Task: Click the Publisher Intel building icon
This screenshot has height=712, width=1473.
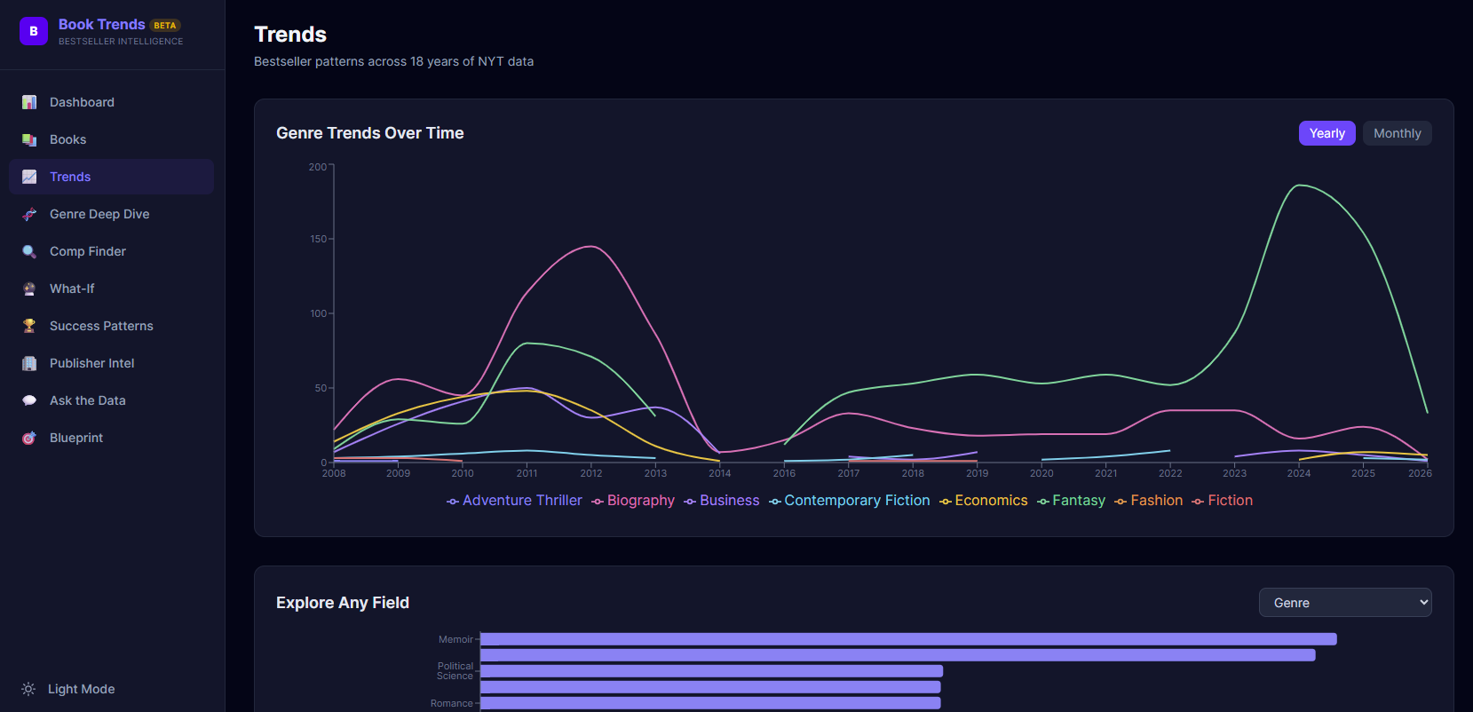Action: pos(29,363)
